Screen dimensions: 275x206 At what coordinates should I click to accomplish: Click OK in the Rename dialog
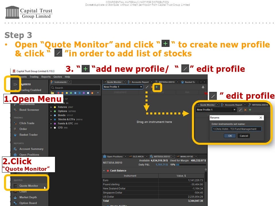(x=230, y=136)
